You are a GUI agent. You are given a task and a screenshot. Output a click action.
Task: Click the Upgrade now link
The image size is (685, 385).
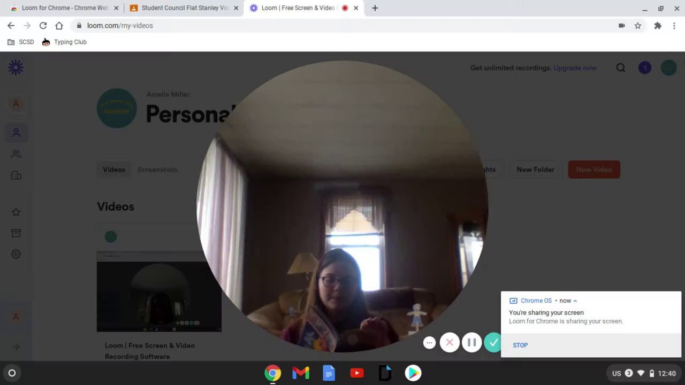pyautogui.click(x=575, y=68)
